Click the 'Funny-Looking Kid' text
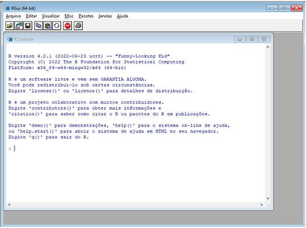 tap(142, 56)
